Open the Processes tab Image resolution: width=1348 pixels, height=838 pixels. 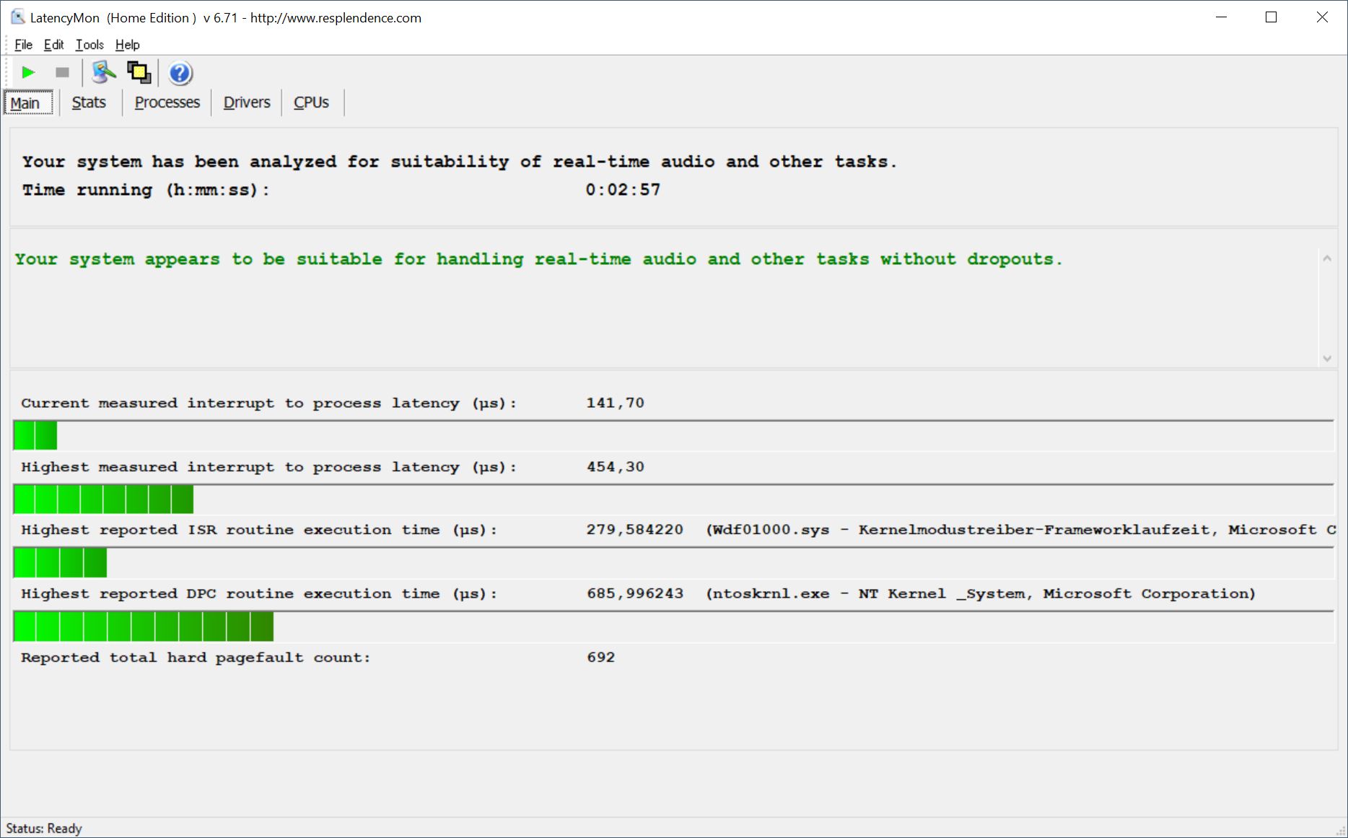167,102
